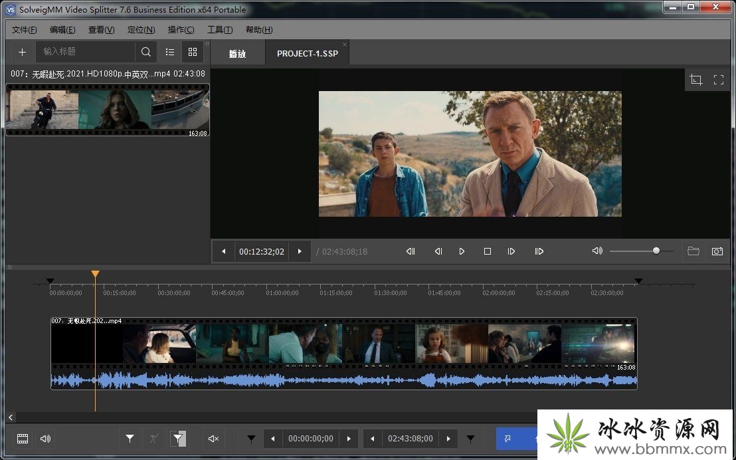Jump to previous keyframe
Image resolution: width=736 pixels, height=460 pixels.
tap(411, 251)
